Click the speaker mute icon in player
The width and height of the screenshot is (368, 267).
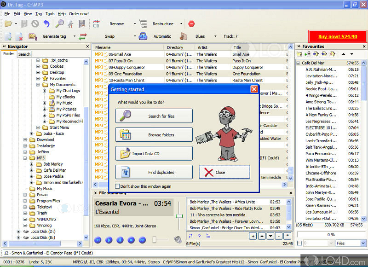coord(178,239)
